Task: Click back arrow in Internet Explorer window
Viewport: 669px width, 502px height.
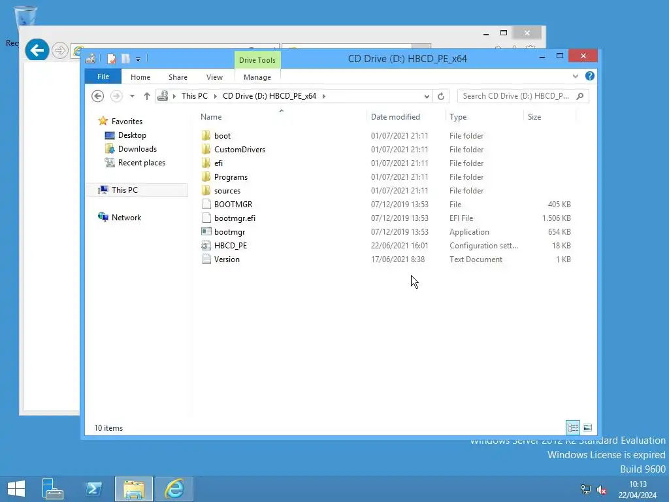Action: point(37,50)
